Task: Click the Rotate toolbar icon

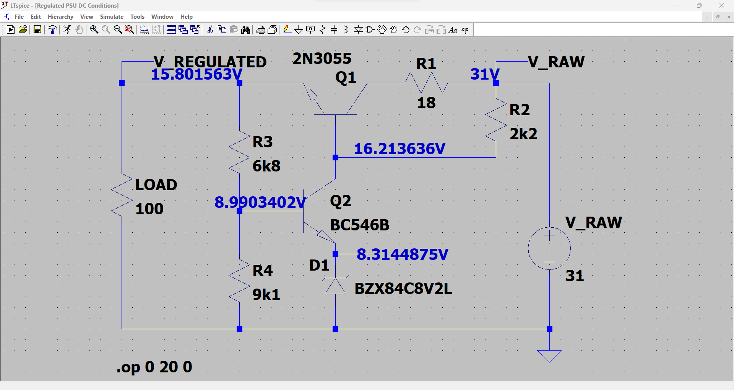Action: (x=429, y=29)
